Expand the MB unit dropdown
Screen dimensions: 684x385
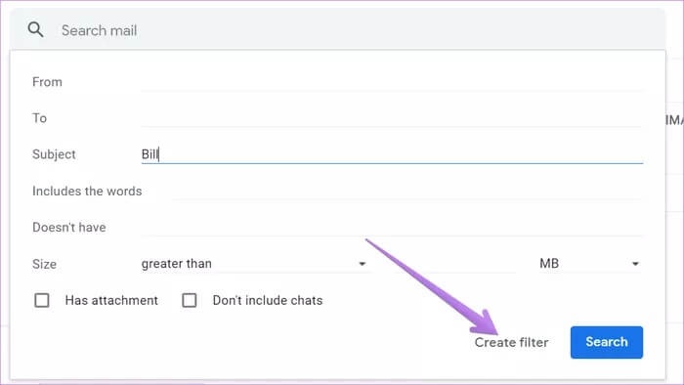coord(590,264)
